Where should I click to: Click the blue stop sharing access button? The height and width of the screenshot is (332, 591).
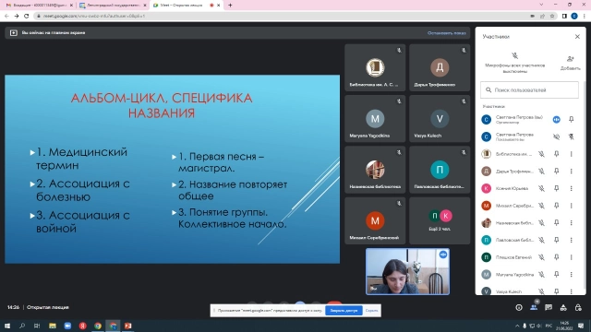[344, 311]
